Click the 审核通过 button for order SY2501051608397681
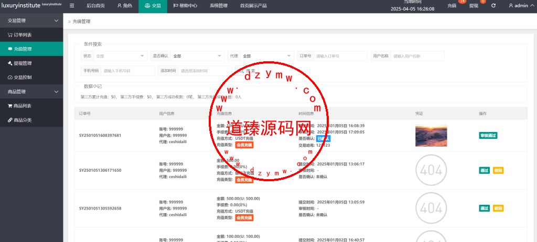This screenshot has width=537, height=242. click(x=488, y=135)
